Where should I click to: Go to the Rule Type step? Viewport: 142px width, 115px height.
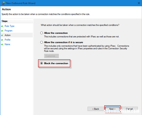pos(10,26)
